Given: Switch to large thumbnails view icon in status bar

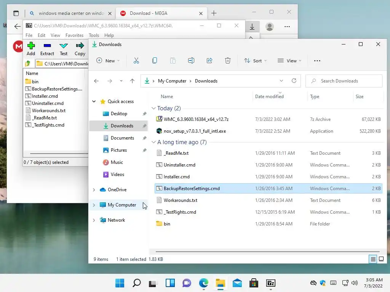Looking at the screenshot, I should tap(381, 259).
